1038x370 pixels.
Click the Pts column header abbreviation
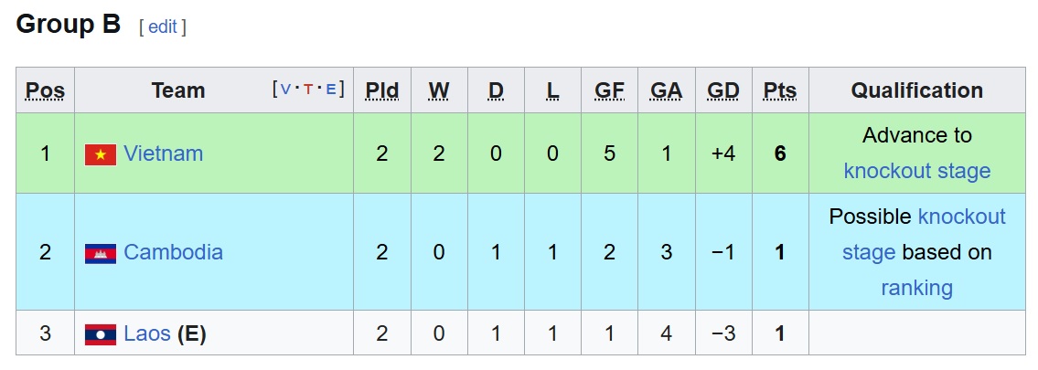780,90
